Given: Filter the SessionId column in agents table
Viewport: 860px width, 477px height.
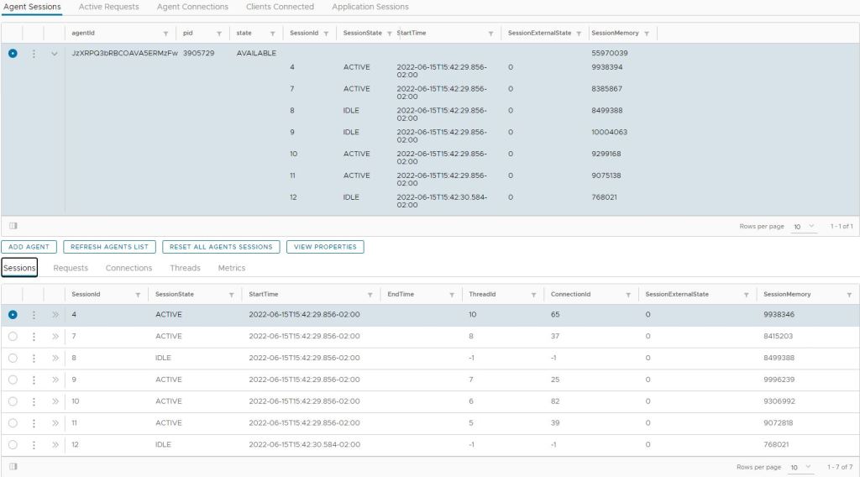Looking at the screenshot, I should tap(326, 34).
